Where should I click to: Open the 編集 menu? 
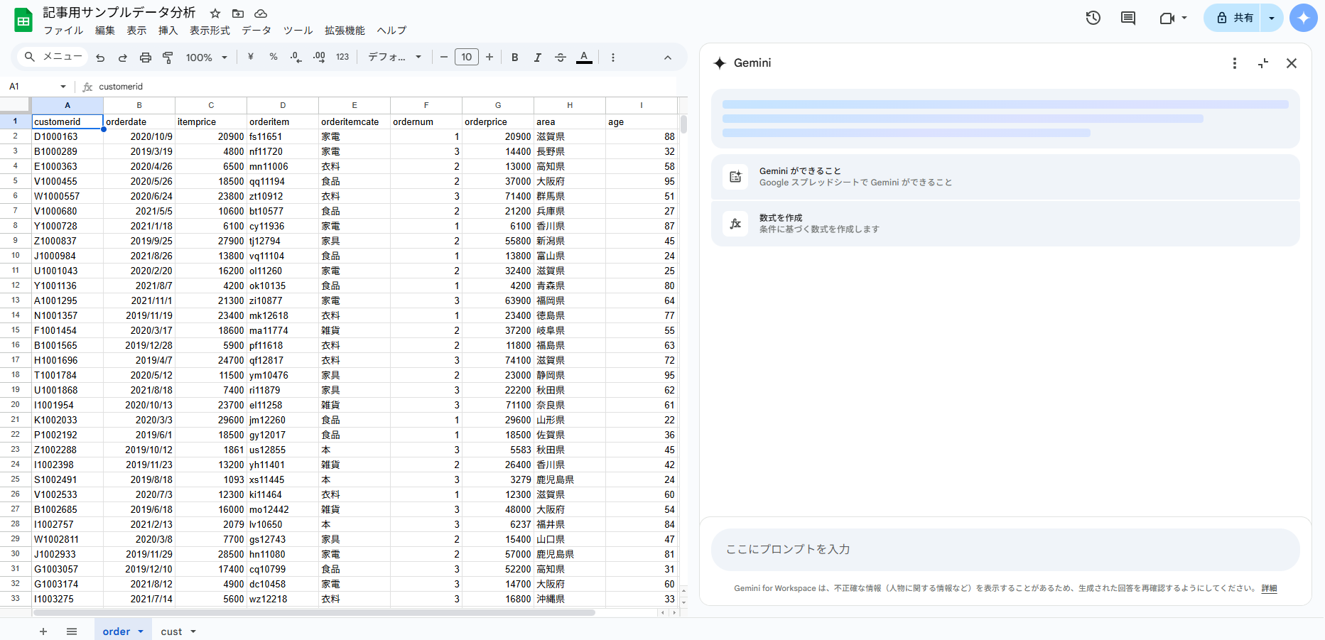(105, 31)
